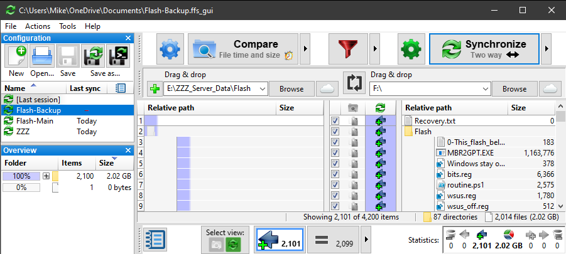566x254 pixels.
Task: Expand the 100% folder in Overview
Action: tap(46, 176)
